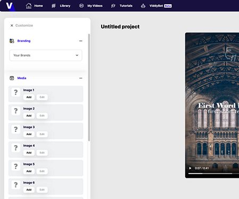Click the My Videos play icon
This screenshot has height=199, width=239.
tap(81, 6)
